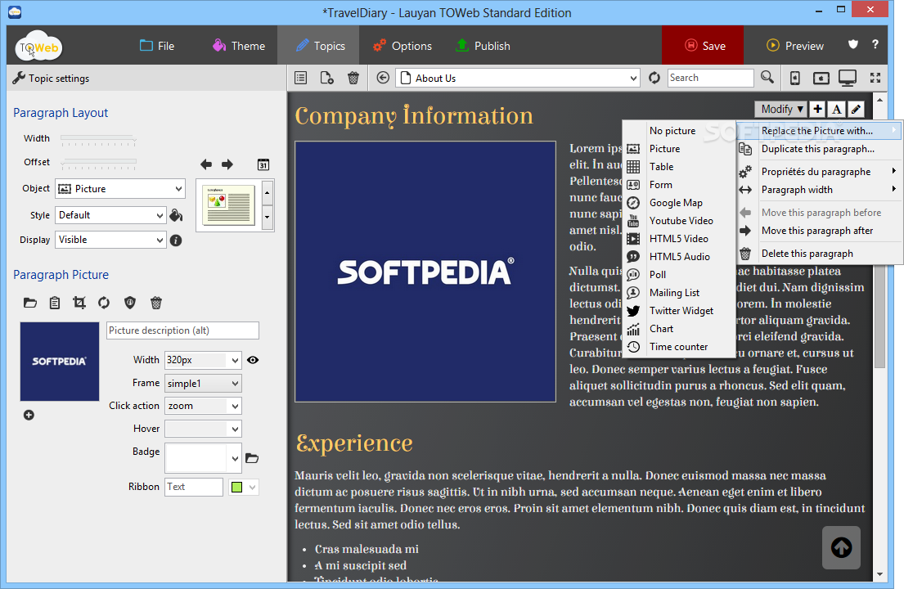Click the pencil edit button
The width and height of the screenshot is (904, 589).
[x=857, y=109]
